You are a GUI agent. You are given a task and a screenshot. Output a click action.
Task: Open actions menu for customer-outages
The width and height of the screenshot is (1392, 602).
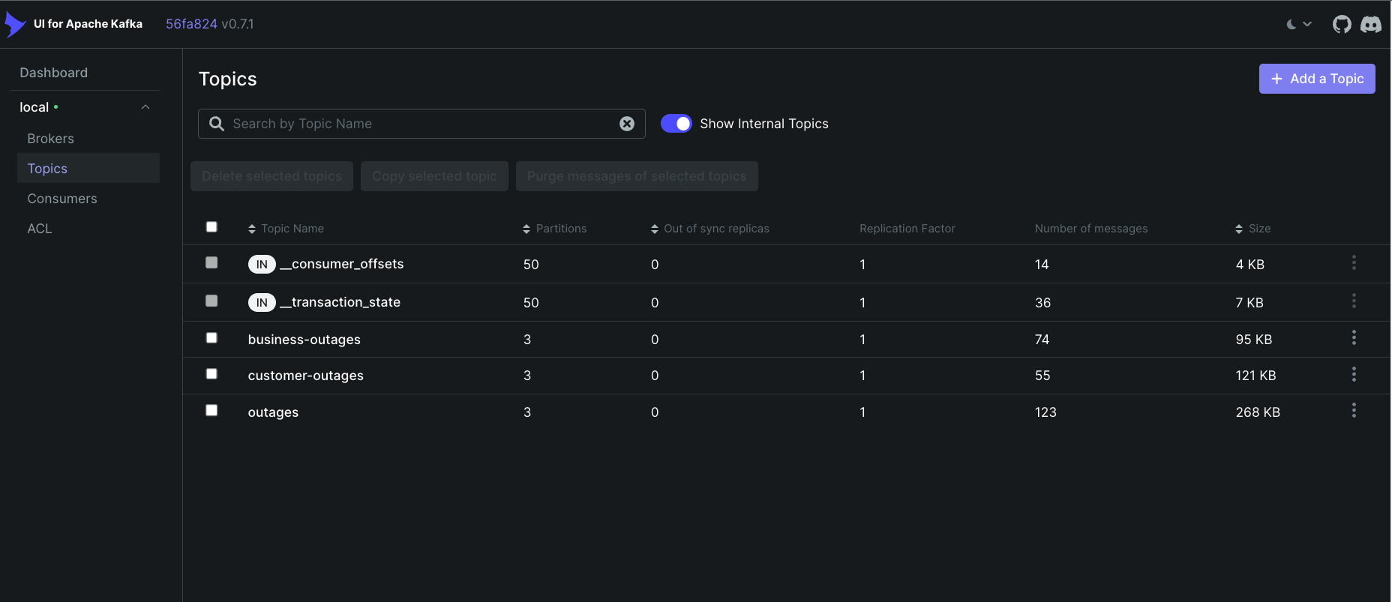click(1354, 374)
